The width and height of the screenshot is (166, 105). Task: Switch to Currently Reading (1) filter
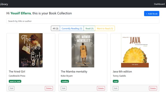[x=72, y=28]
